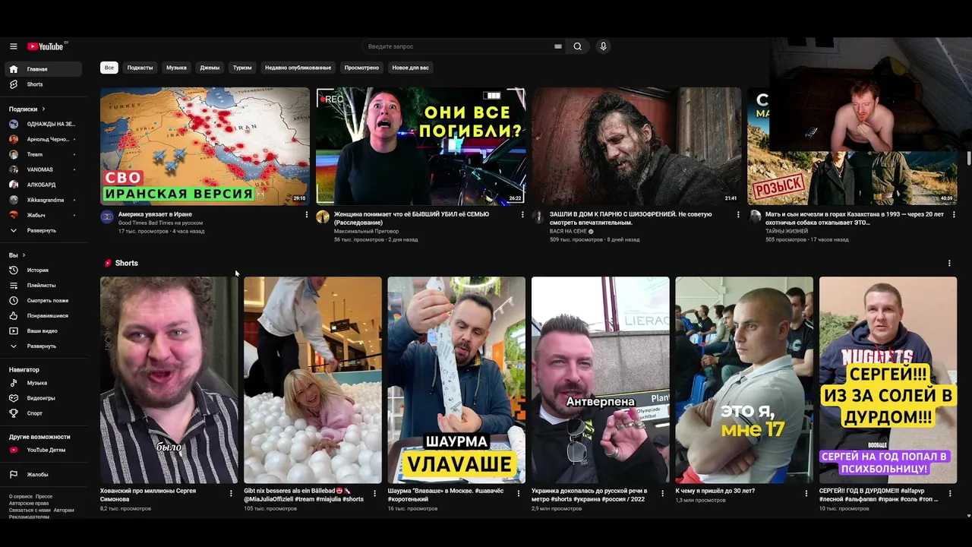Open Смотреть позже list
Screen dimensions: 972x547
click(43, 301)
